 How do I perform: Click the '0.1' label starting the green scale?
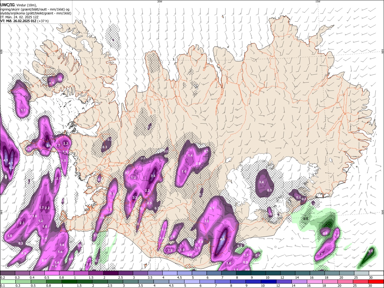pos(3,286)
